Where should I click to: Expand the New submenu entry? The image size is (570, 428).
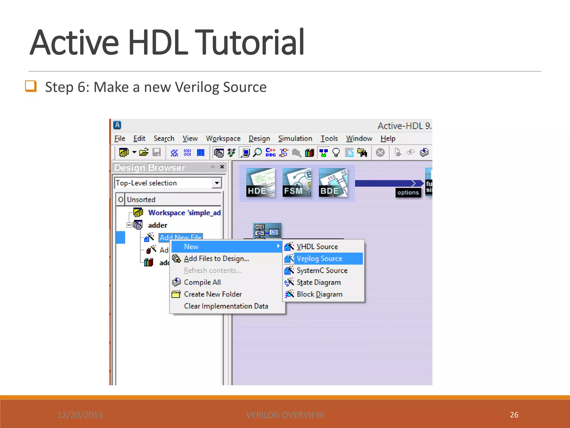(227, 247)
